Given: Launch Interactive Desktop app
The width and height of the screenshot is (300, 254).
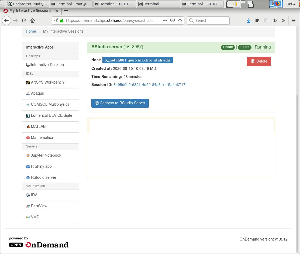Looking at the screenshot, I should [x=50, y=65].
